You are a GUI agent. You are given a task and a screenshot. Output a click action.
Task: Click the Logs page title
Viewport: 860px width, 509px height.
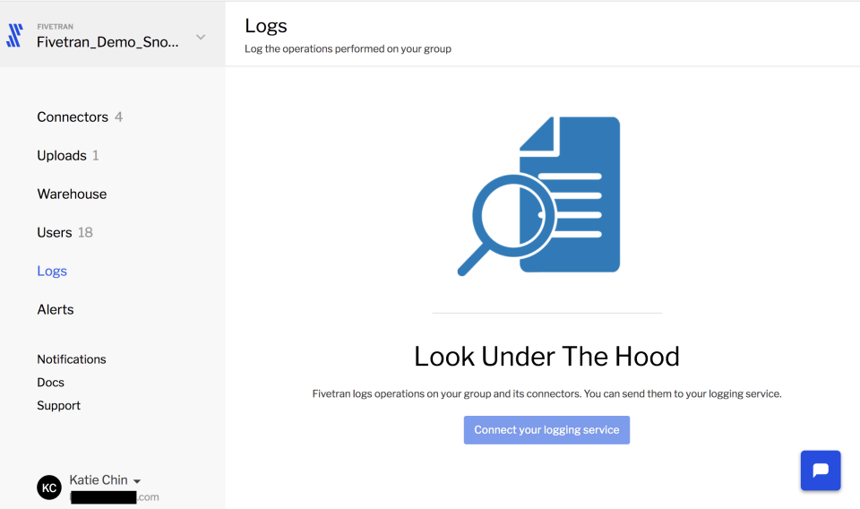click(266, 26)
